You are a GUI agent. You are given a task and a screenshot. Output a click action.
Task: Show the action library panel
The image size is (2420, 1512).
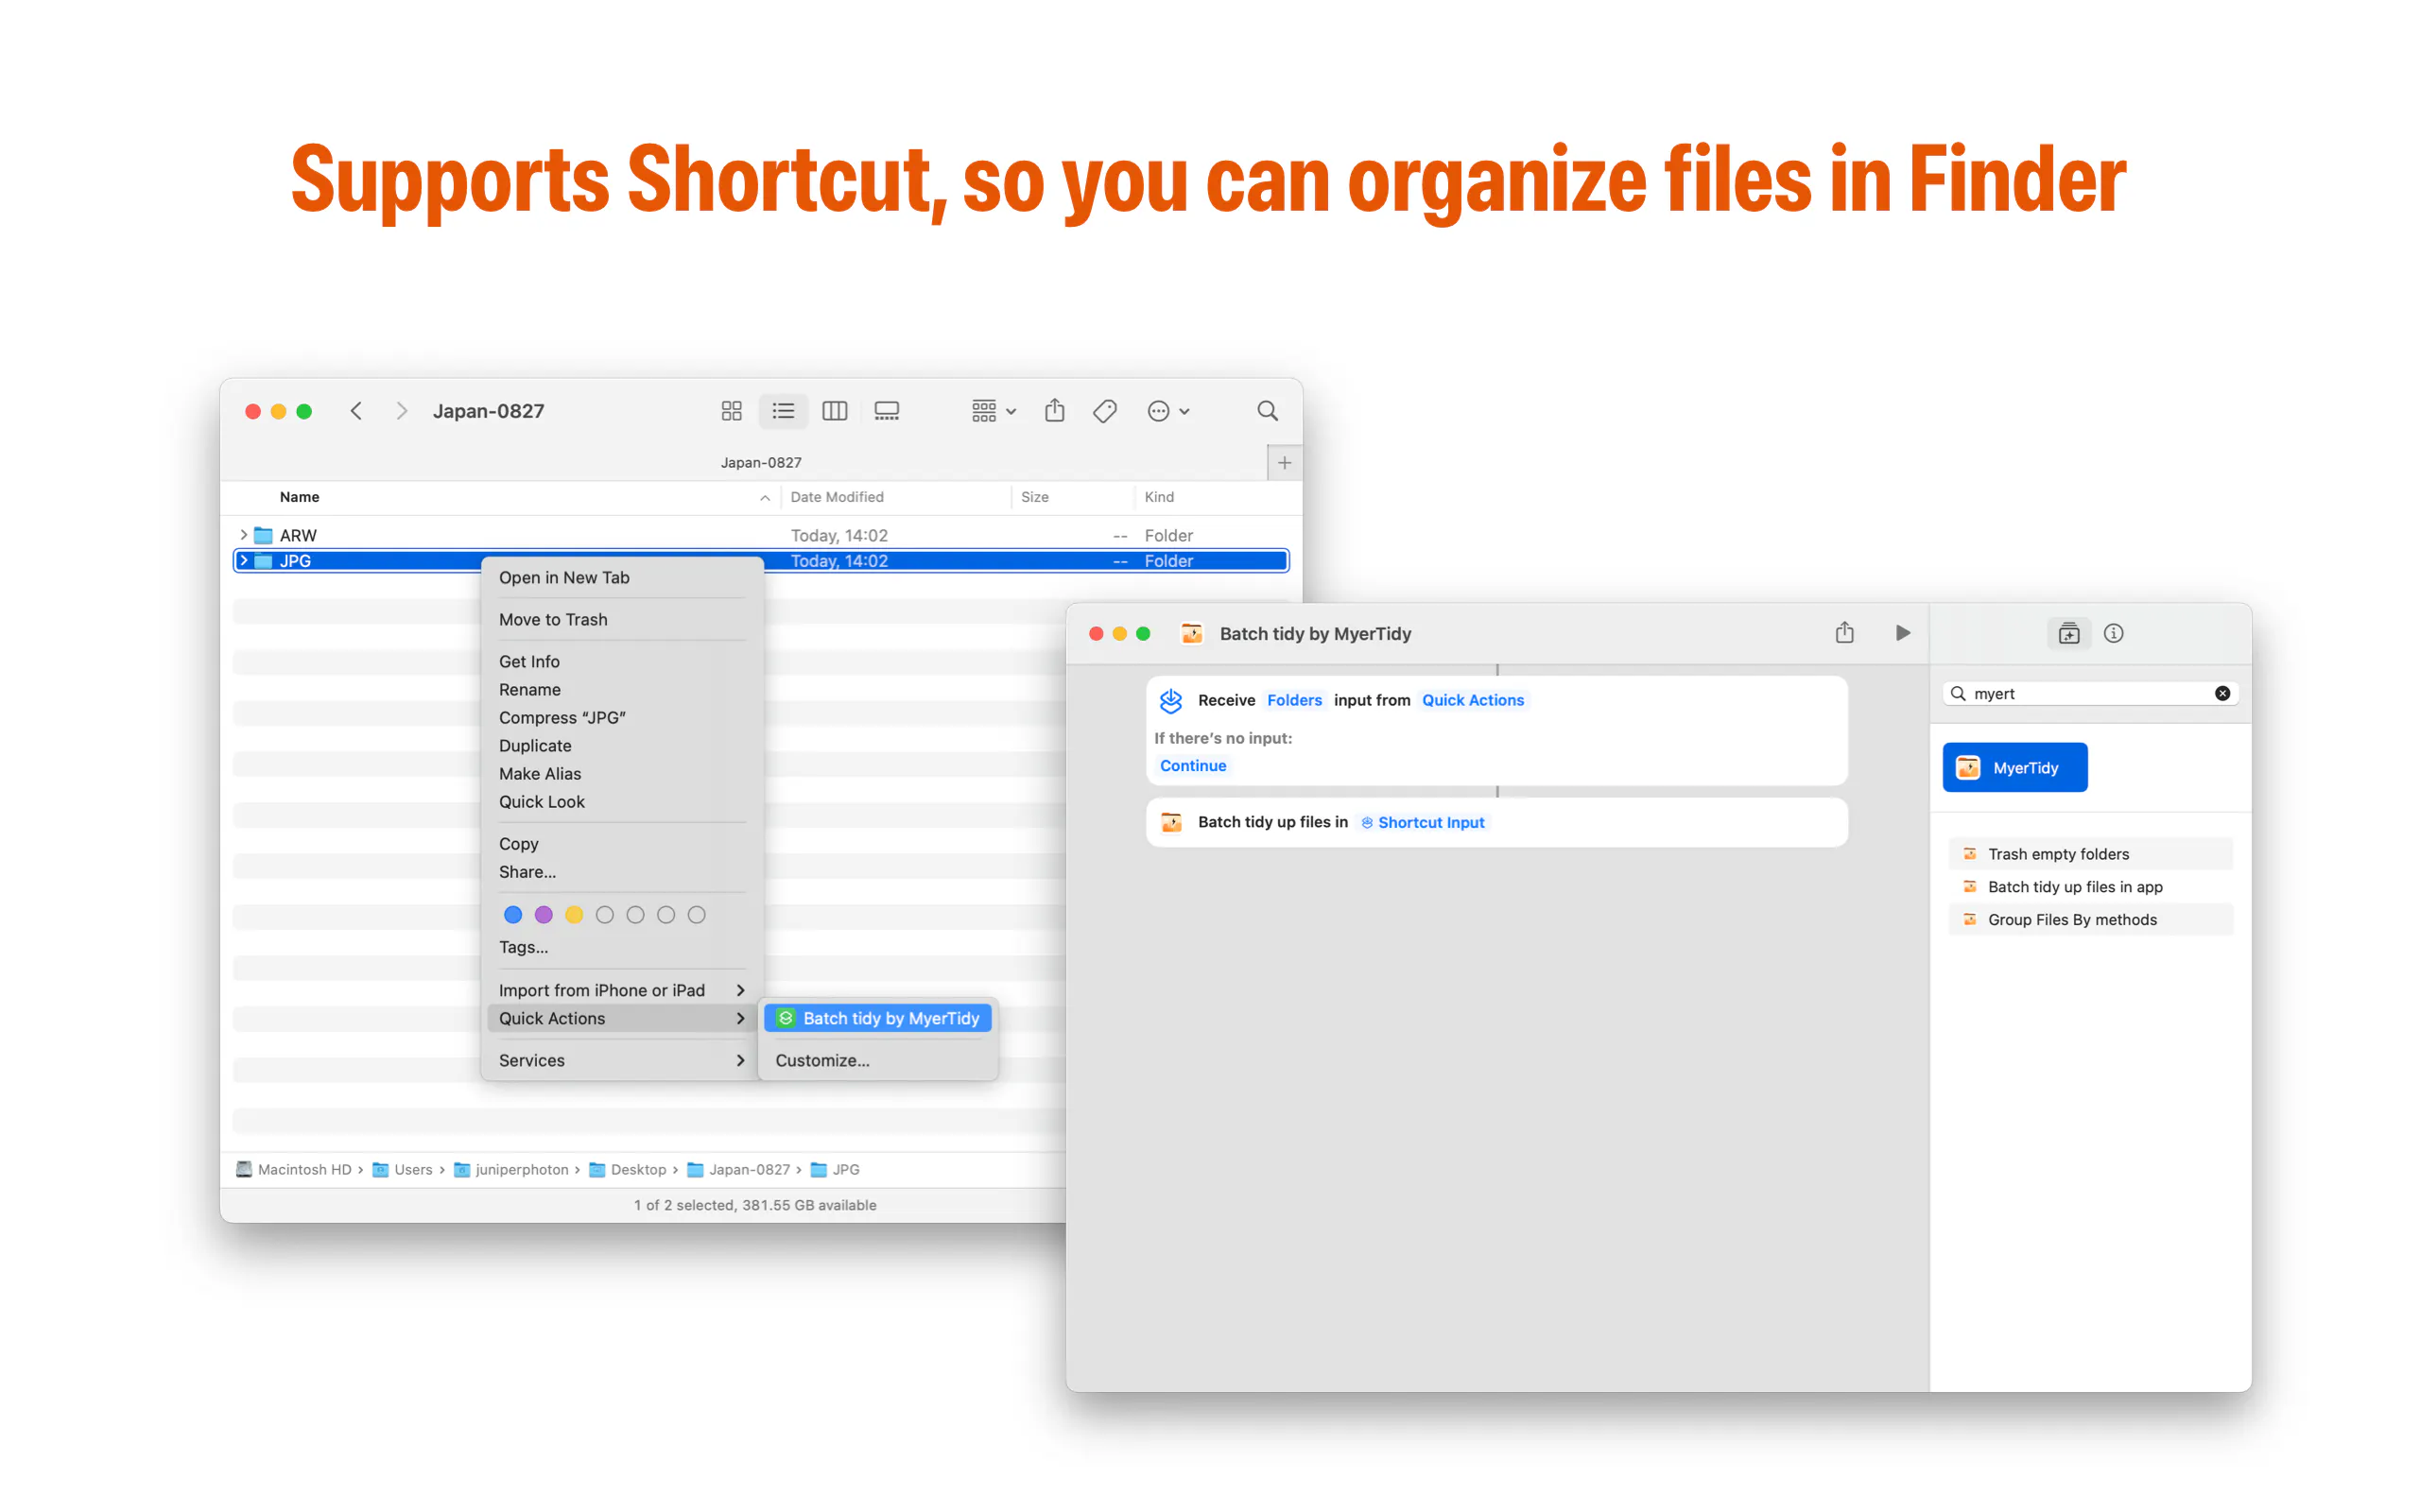[x=2068, y=633]
